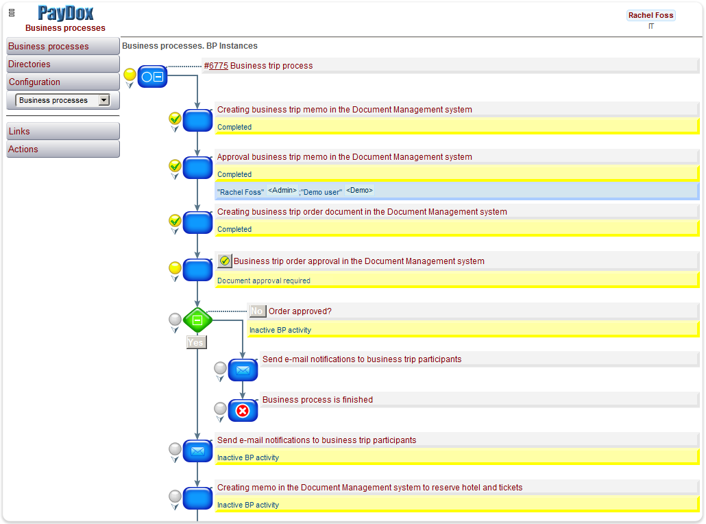Open the Directories sidebar menu
The height and width of the screenshot is (524, 706).
coord(63,64)
